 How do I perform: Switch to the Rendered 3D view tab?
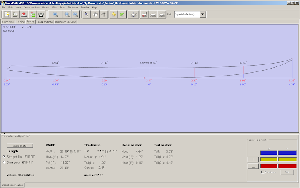pos(65,22)
